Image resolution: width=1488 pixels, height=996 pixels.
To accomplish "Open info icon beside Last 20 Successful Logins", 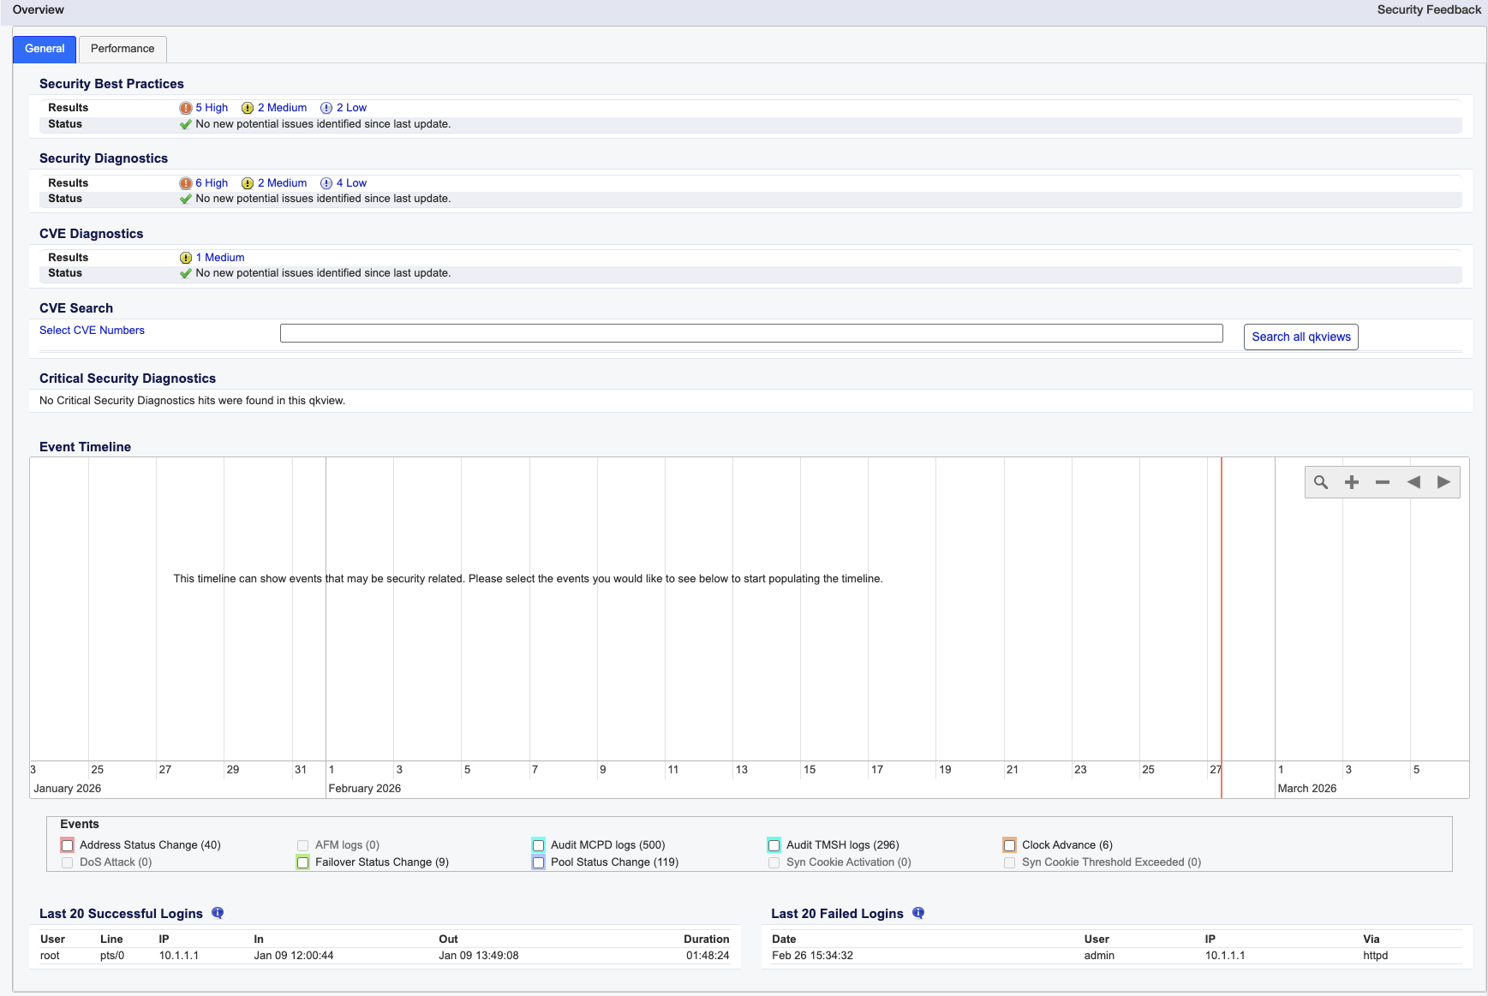I will [x=218, y=913].
